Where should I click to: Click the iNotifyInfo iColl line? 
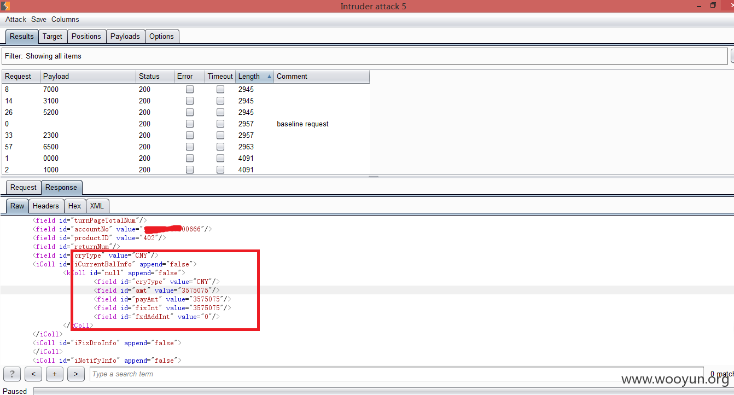(x=107, y=361)
